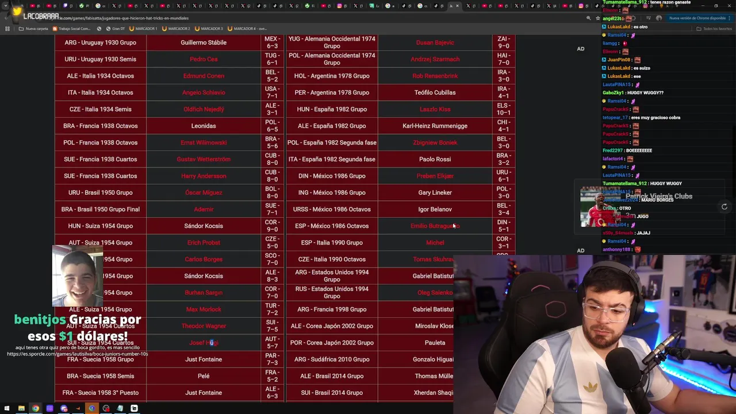Open the MARCADOR 4 bookmark

pyautogui.click(x=247, y=29)
